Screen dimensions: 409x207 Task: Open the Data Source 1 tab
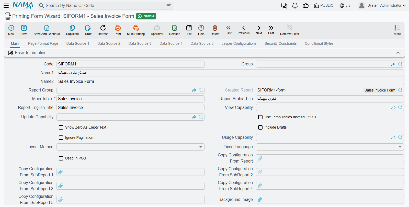[78, 43]
